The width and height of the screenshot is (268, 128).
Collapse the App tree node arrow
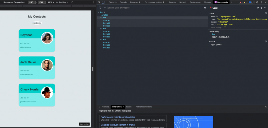(x=98, y=12)
